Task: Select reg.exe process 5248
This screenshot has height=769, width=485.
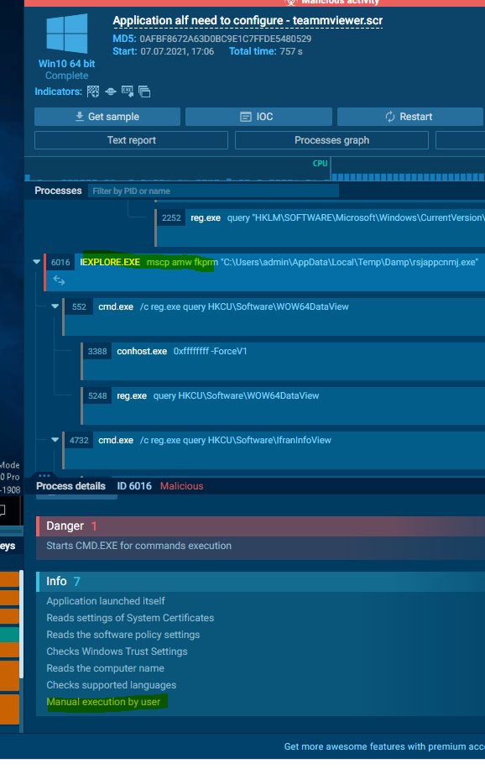Action: 283,405
